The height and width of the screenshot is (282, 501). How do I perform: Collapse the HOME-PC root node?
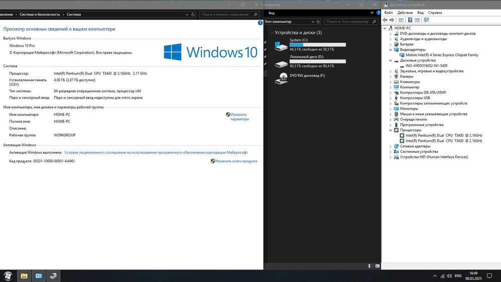(x=385, y=28)
